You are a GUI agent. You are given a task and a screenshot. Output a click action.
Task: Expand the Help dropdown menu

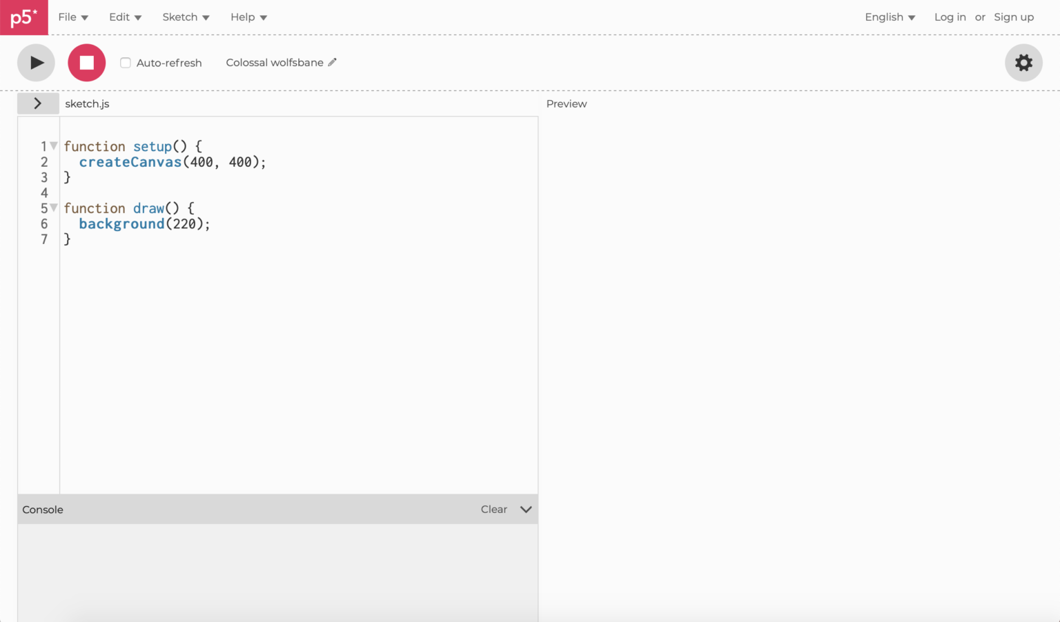(x=248, y=17)
